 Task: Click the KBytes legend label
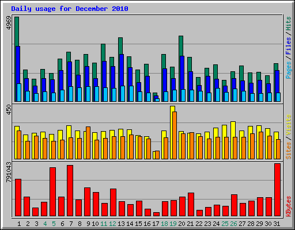pos(289,206)
